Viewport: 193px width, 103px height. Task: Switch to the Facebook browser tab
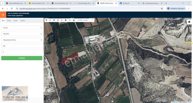pyautogui.click(x=129, y=3)
